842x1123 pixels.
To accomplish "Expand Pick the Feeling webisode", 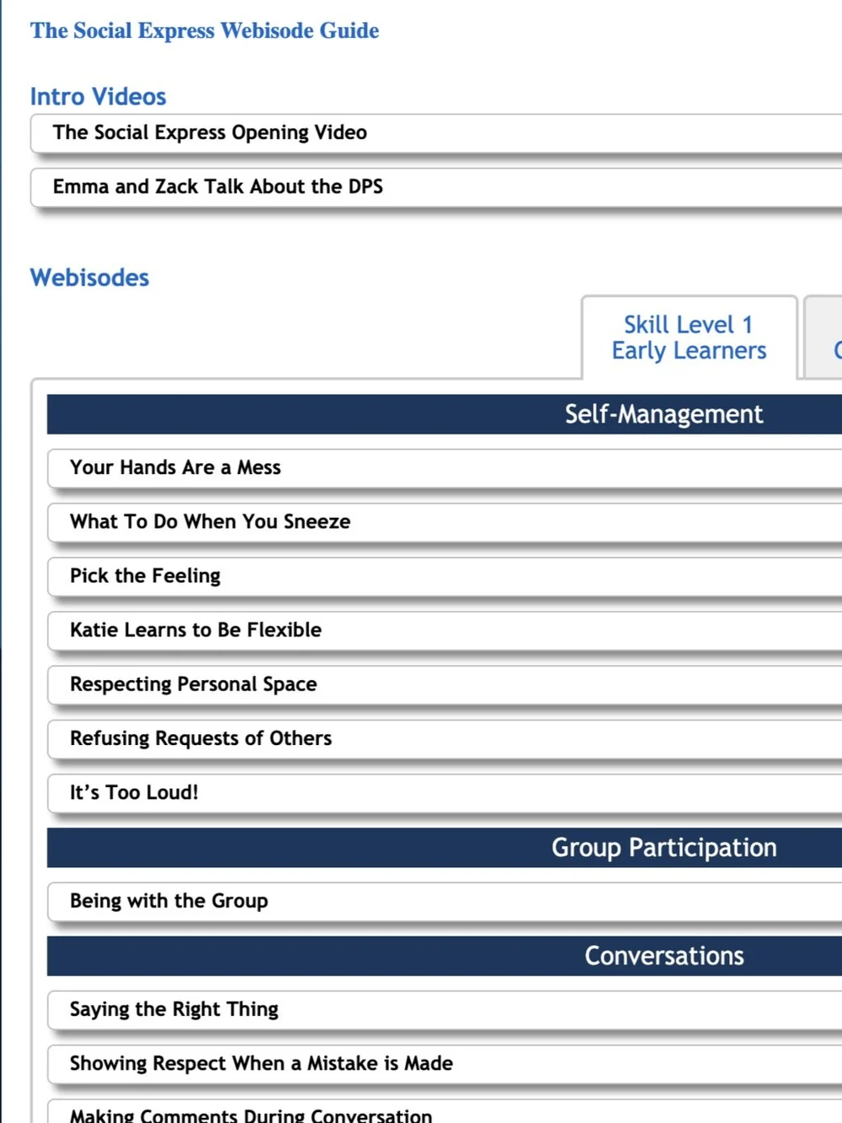I will pyautogui.click(x=445, y=577).
